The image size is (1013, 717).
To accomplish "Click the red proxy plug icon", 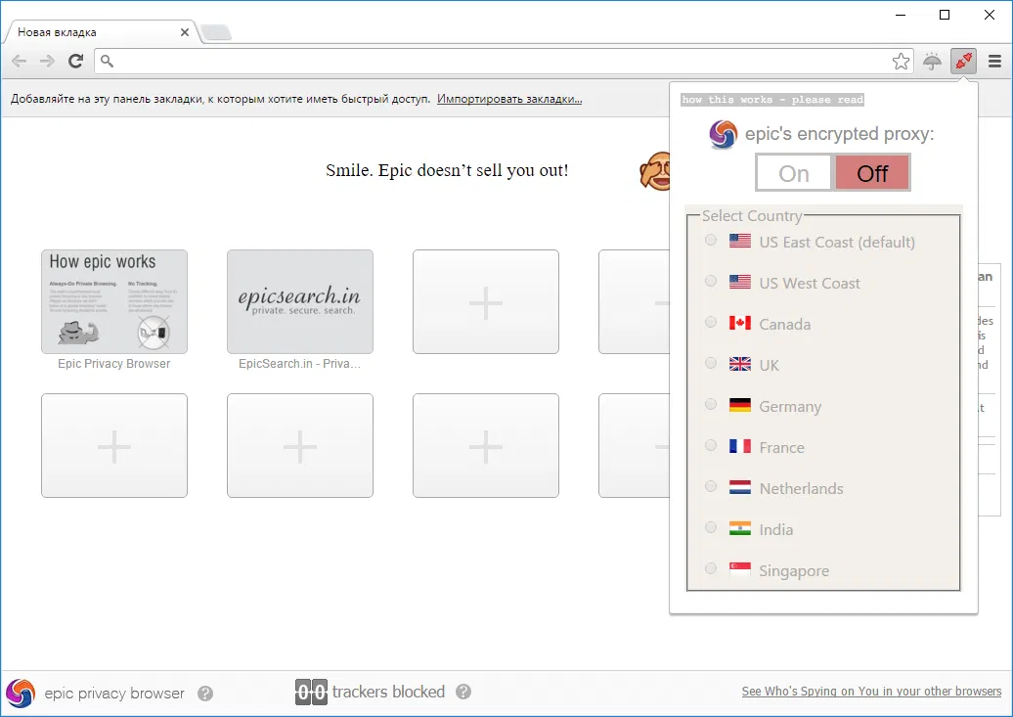I will click(x=963, y=62).
